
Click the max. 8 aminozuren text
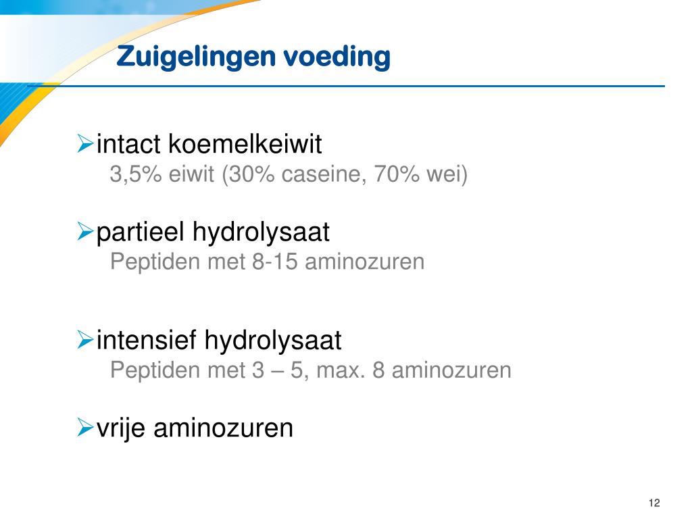coord(414,370)
